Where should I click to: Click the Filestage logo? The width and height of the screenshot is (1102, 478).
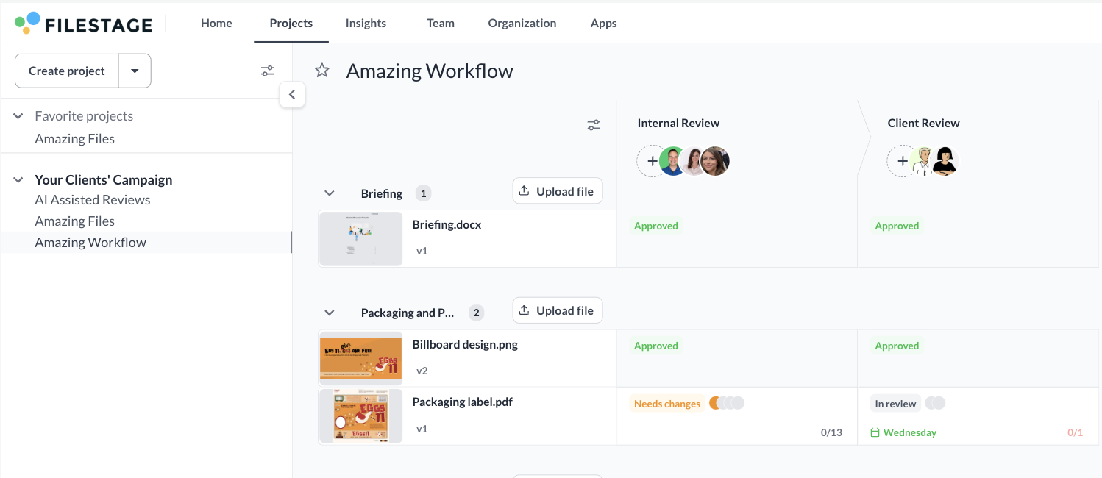coord(83,24)
